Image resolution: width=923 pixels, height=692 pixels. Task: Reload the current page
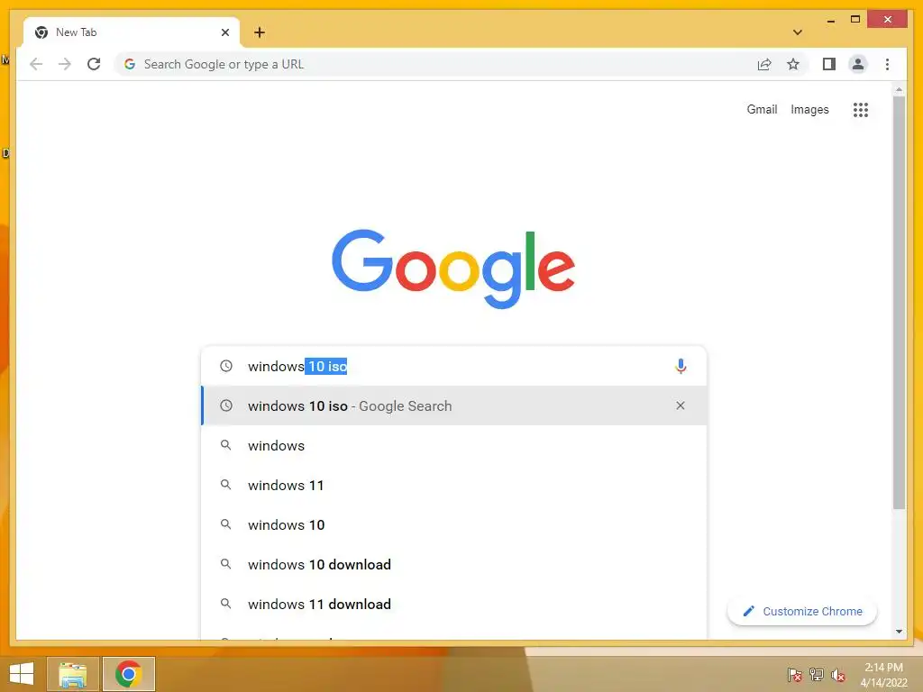94,64
